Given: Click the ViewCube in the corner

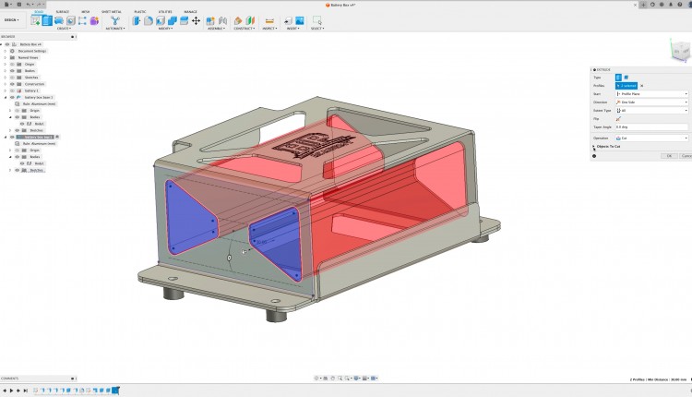Looking at the screenshot, I should coord(680,50).
